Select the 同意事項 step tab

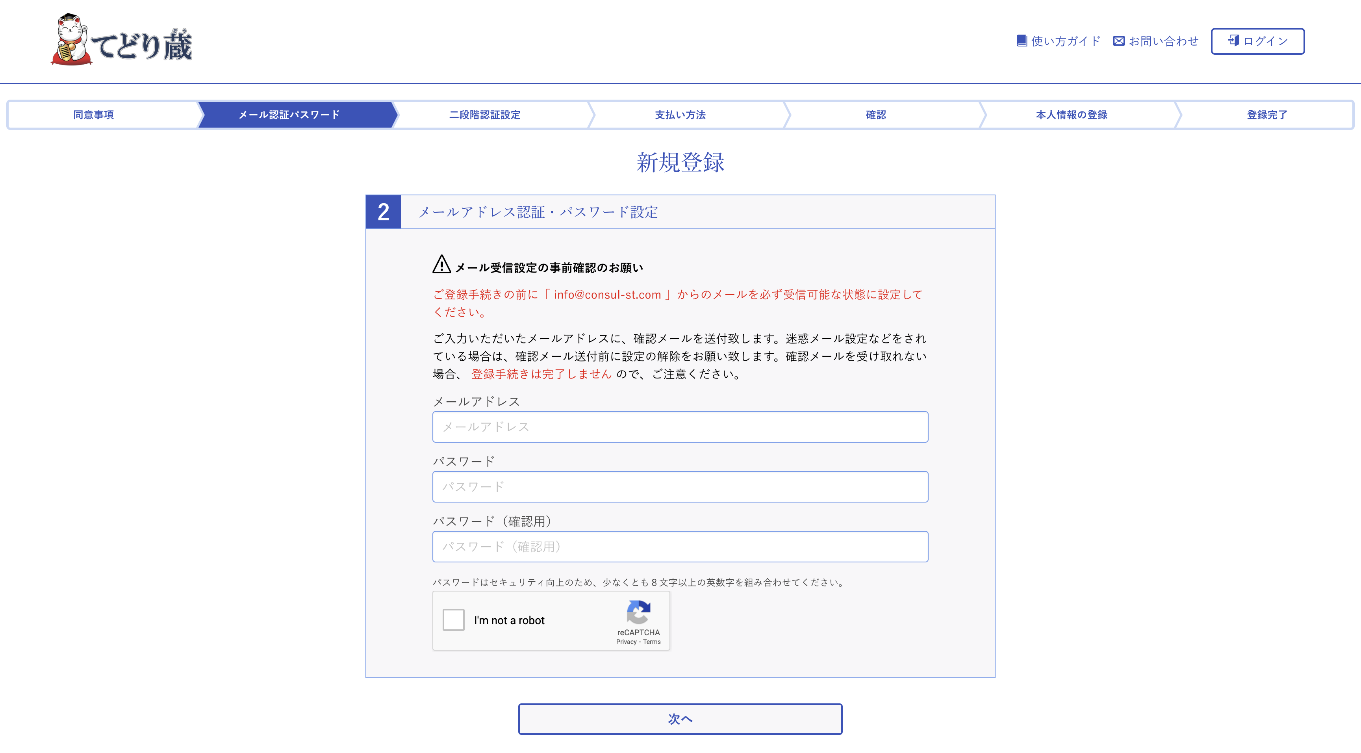coord(93,115)
